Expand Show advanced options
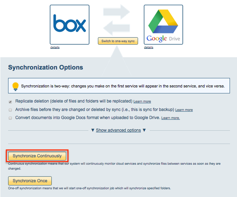Image resolution: width=237 pixels, height=197 pixels. coord(118,130)
